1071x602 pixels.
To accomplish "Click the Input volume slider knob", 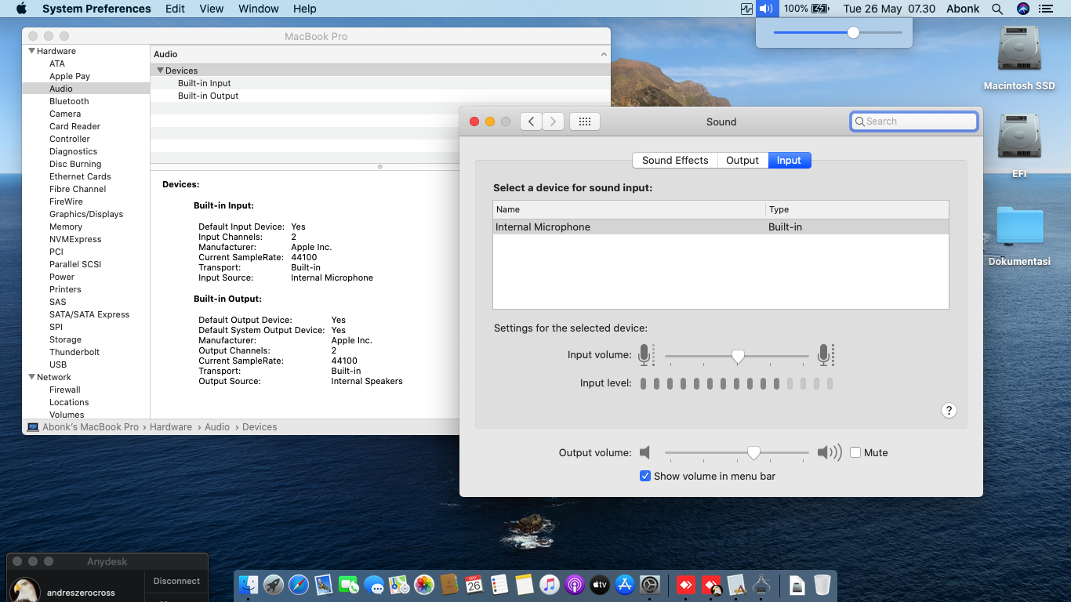I will [x=737, y=357].
